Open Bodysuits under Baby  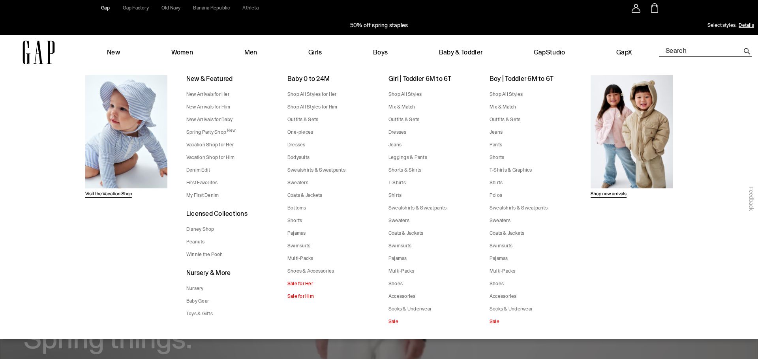[298, 157]
